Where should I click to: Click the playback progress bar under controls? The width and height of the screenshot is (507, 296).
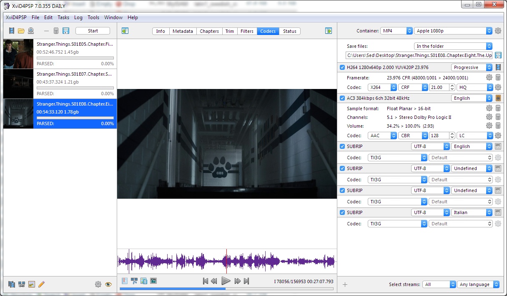pos(226,289)
